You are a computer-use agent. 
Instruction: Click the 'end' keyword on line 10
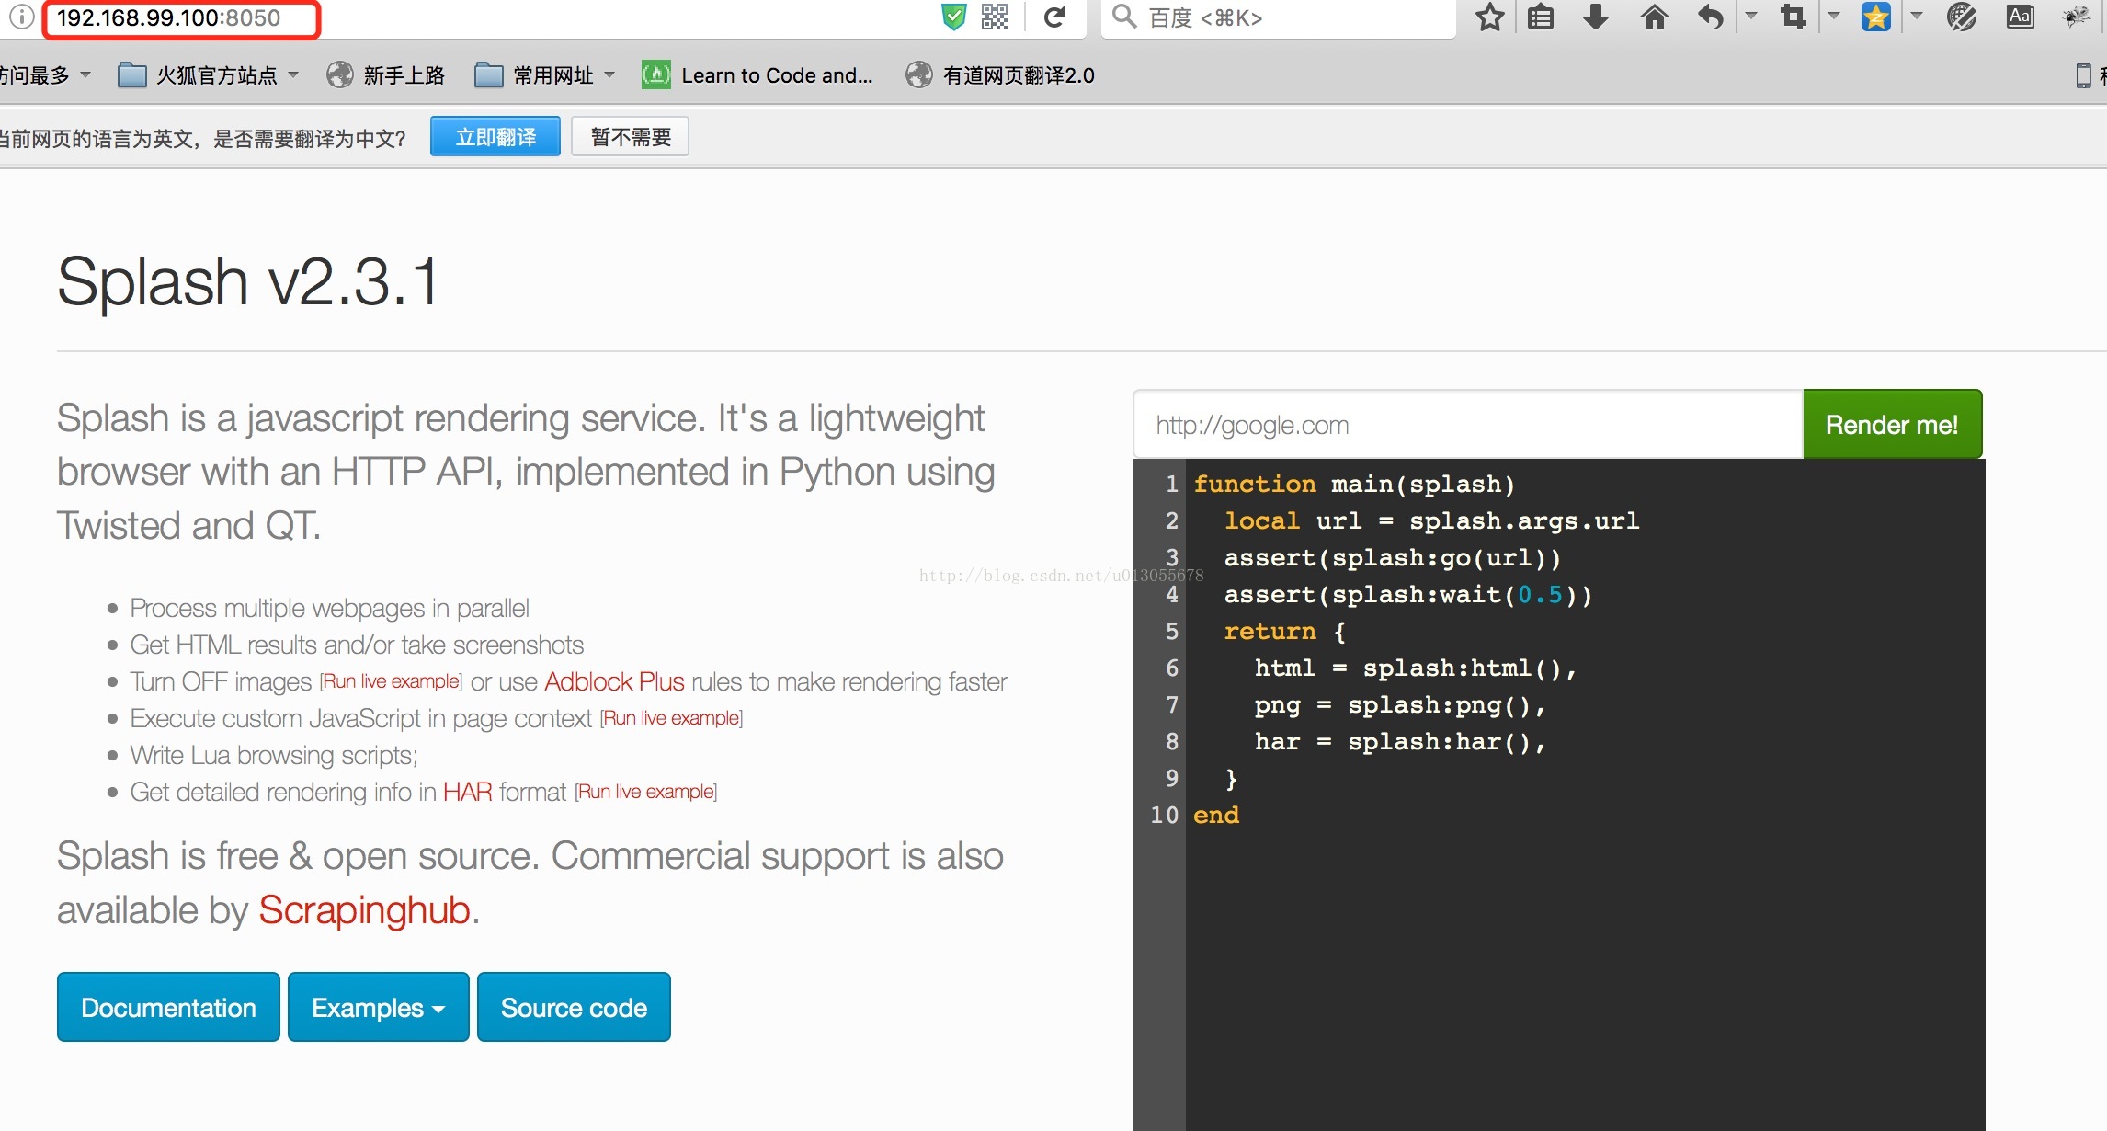click(1216, 816)
